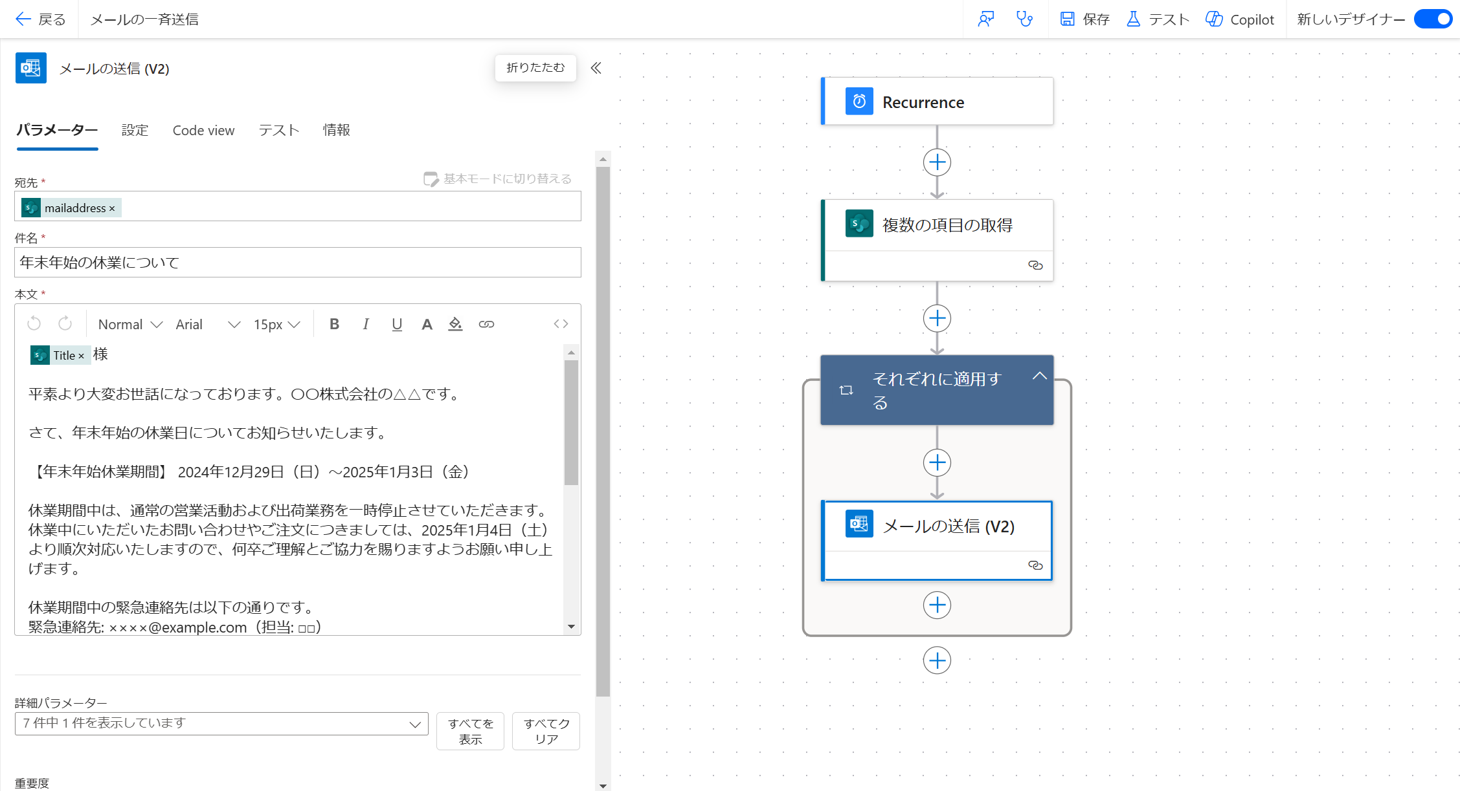Add a step below Recurrence
The image size is (1460, 791).
(x=937, y=162)
